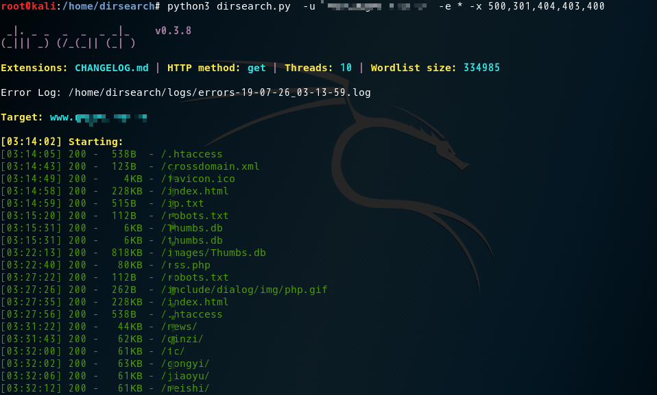Click the /include/dialog/img/php.gif path
Screen dimensions: 657x395
point(243,290)
